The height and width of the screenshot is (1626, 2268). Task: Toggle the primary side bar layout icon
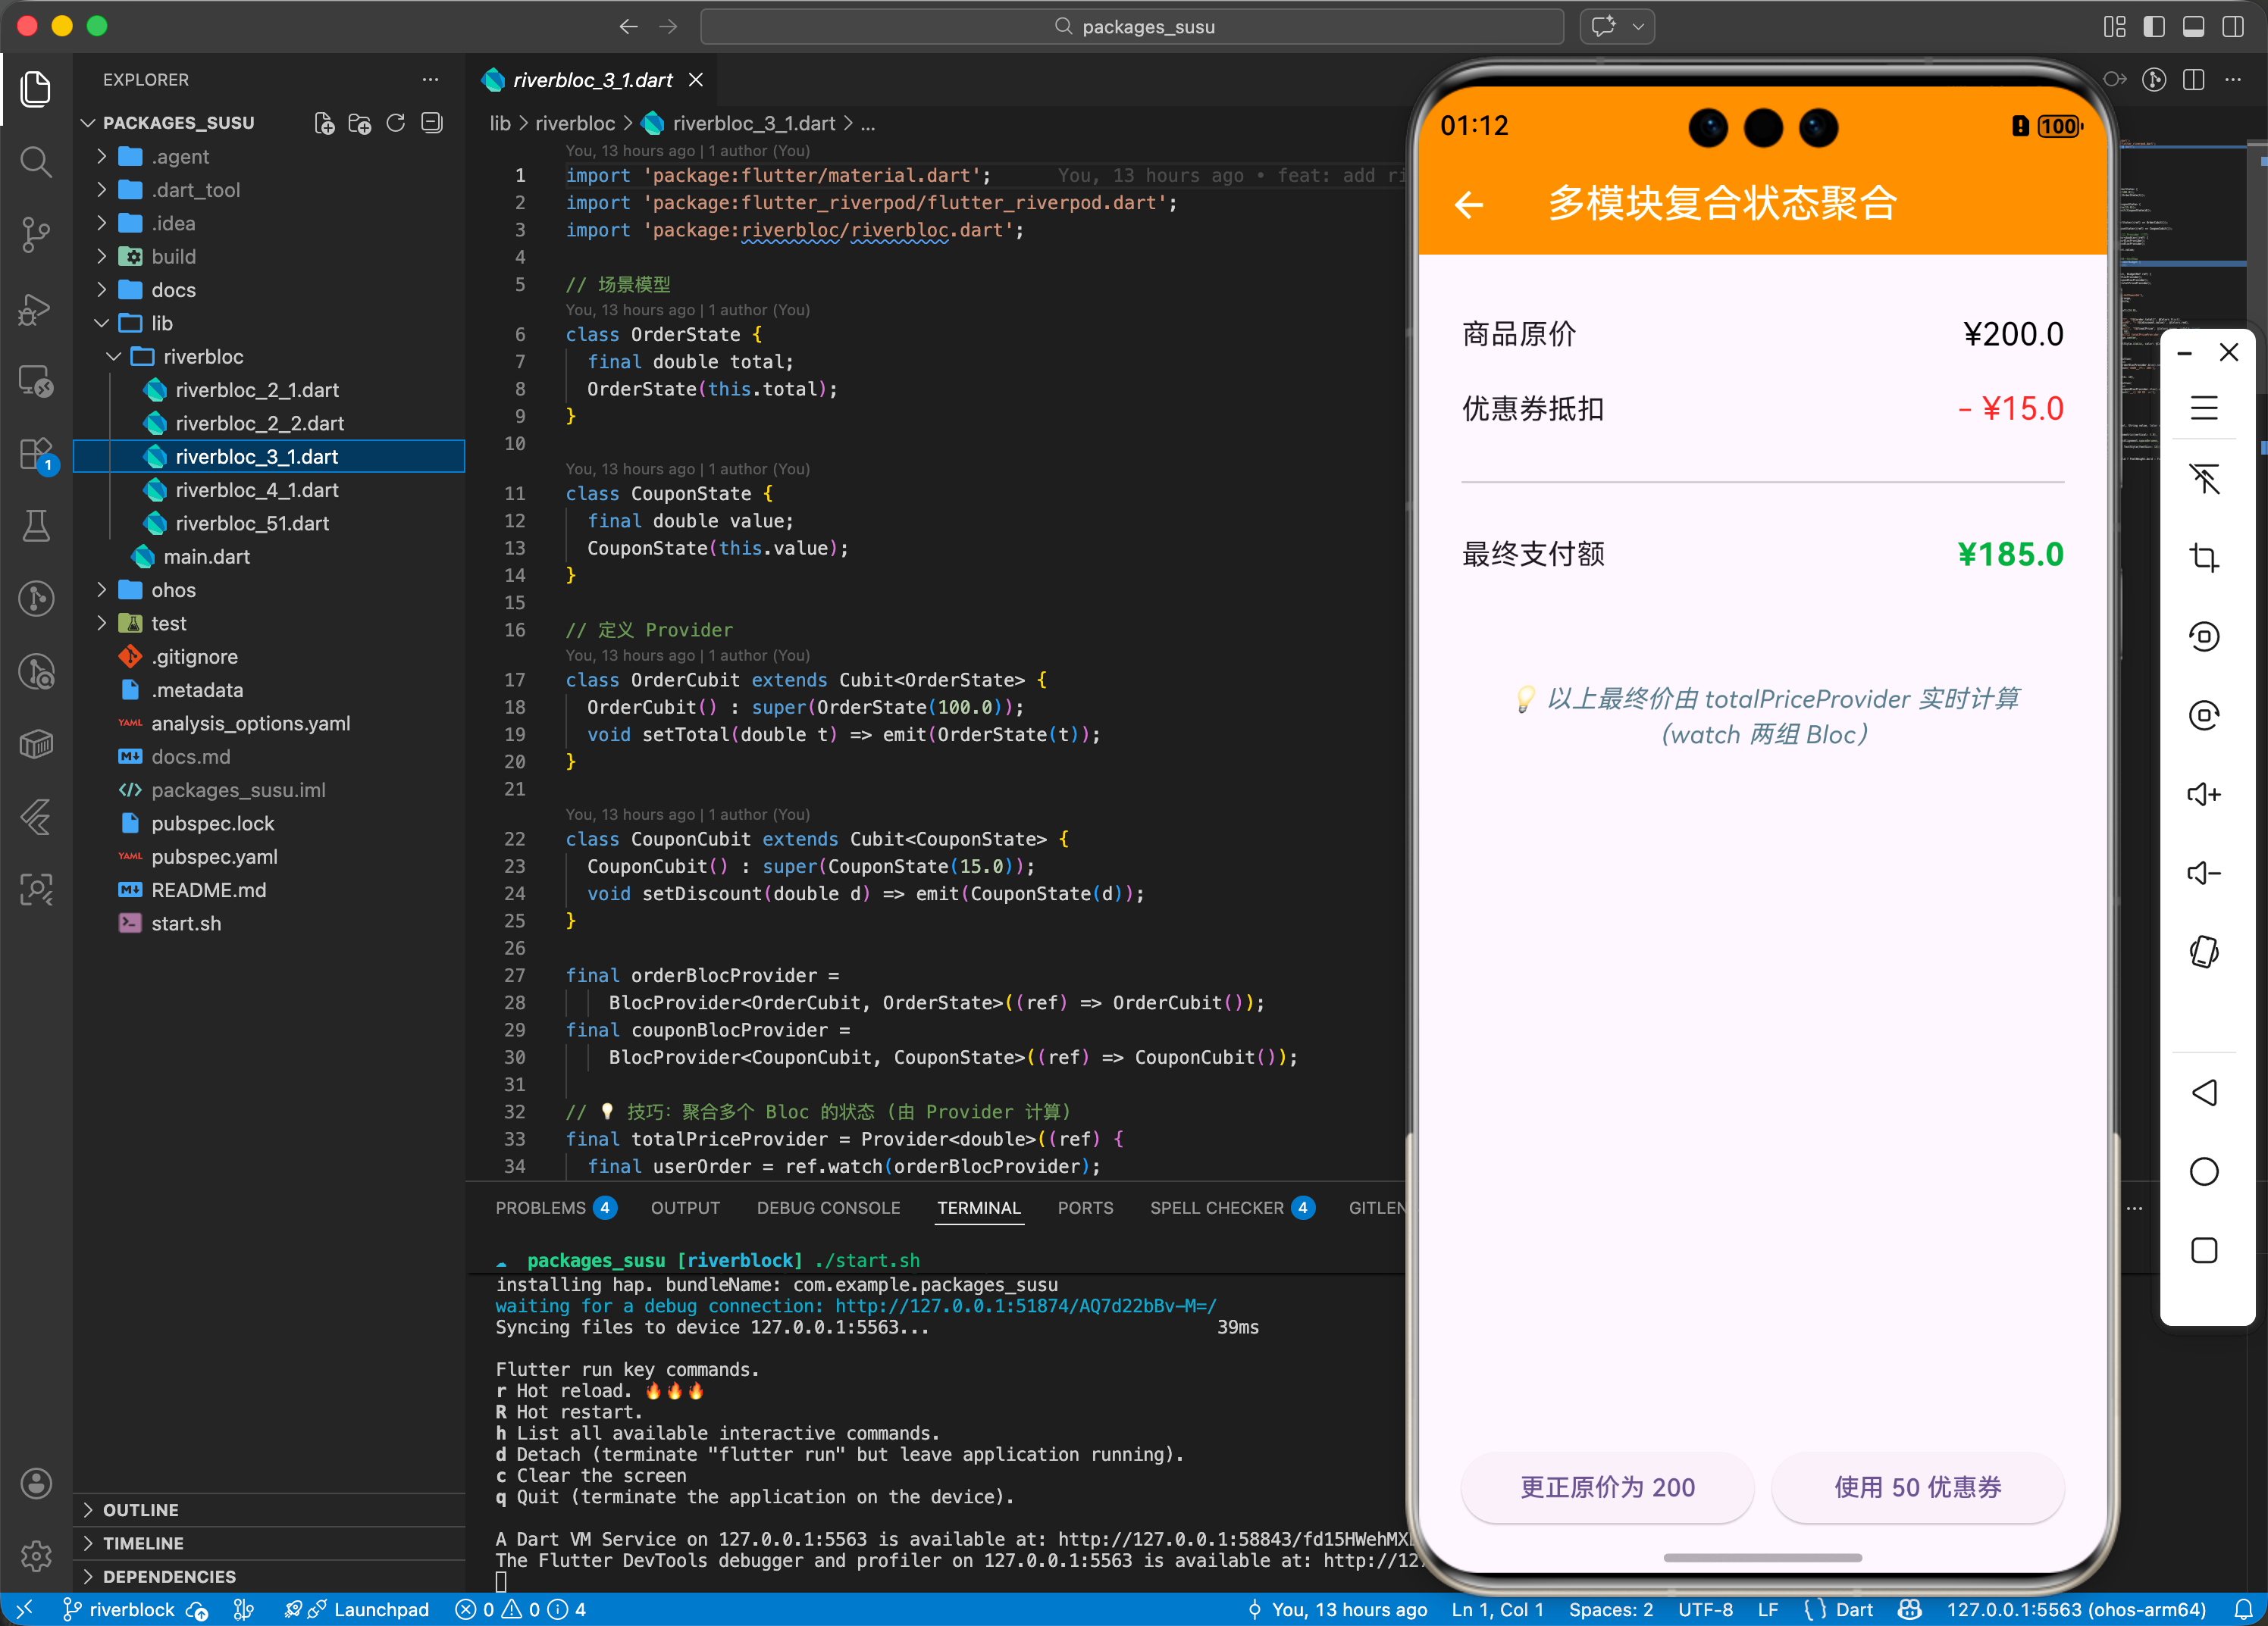(2154, 27)
